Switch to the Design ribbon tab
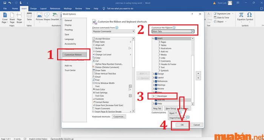The image size is (264, 140). (33, 9)
